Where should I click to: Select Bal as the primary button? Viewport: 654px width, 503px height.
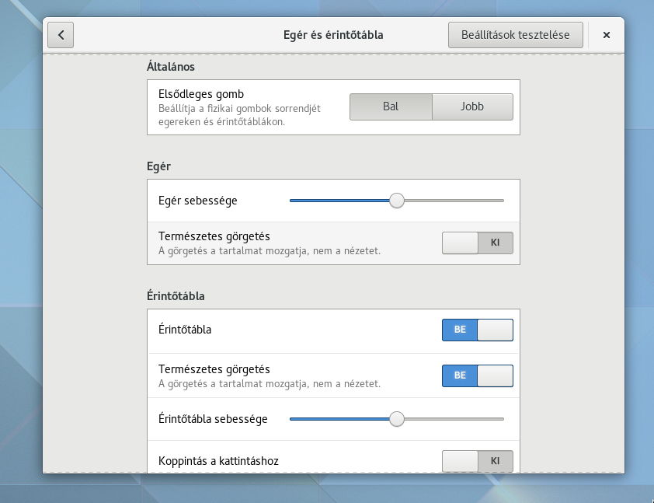[391, 107]
